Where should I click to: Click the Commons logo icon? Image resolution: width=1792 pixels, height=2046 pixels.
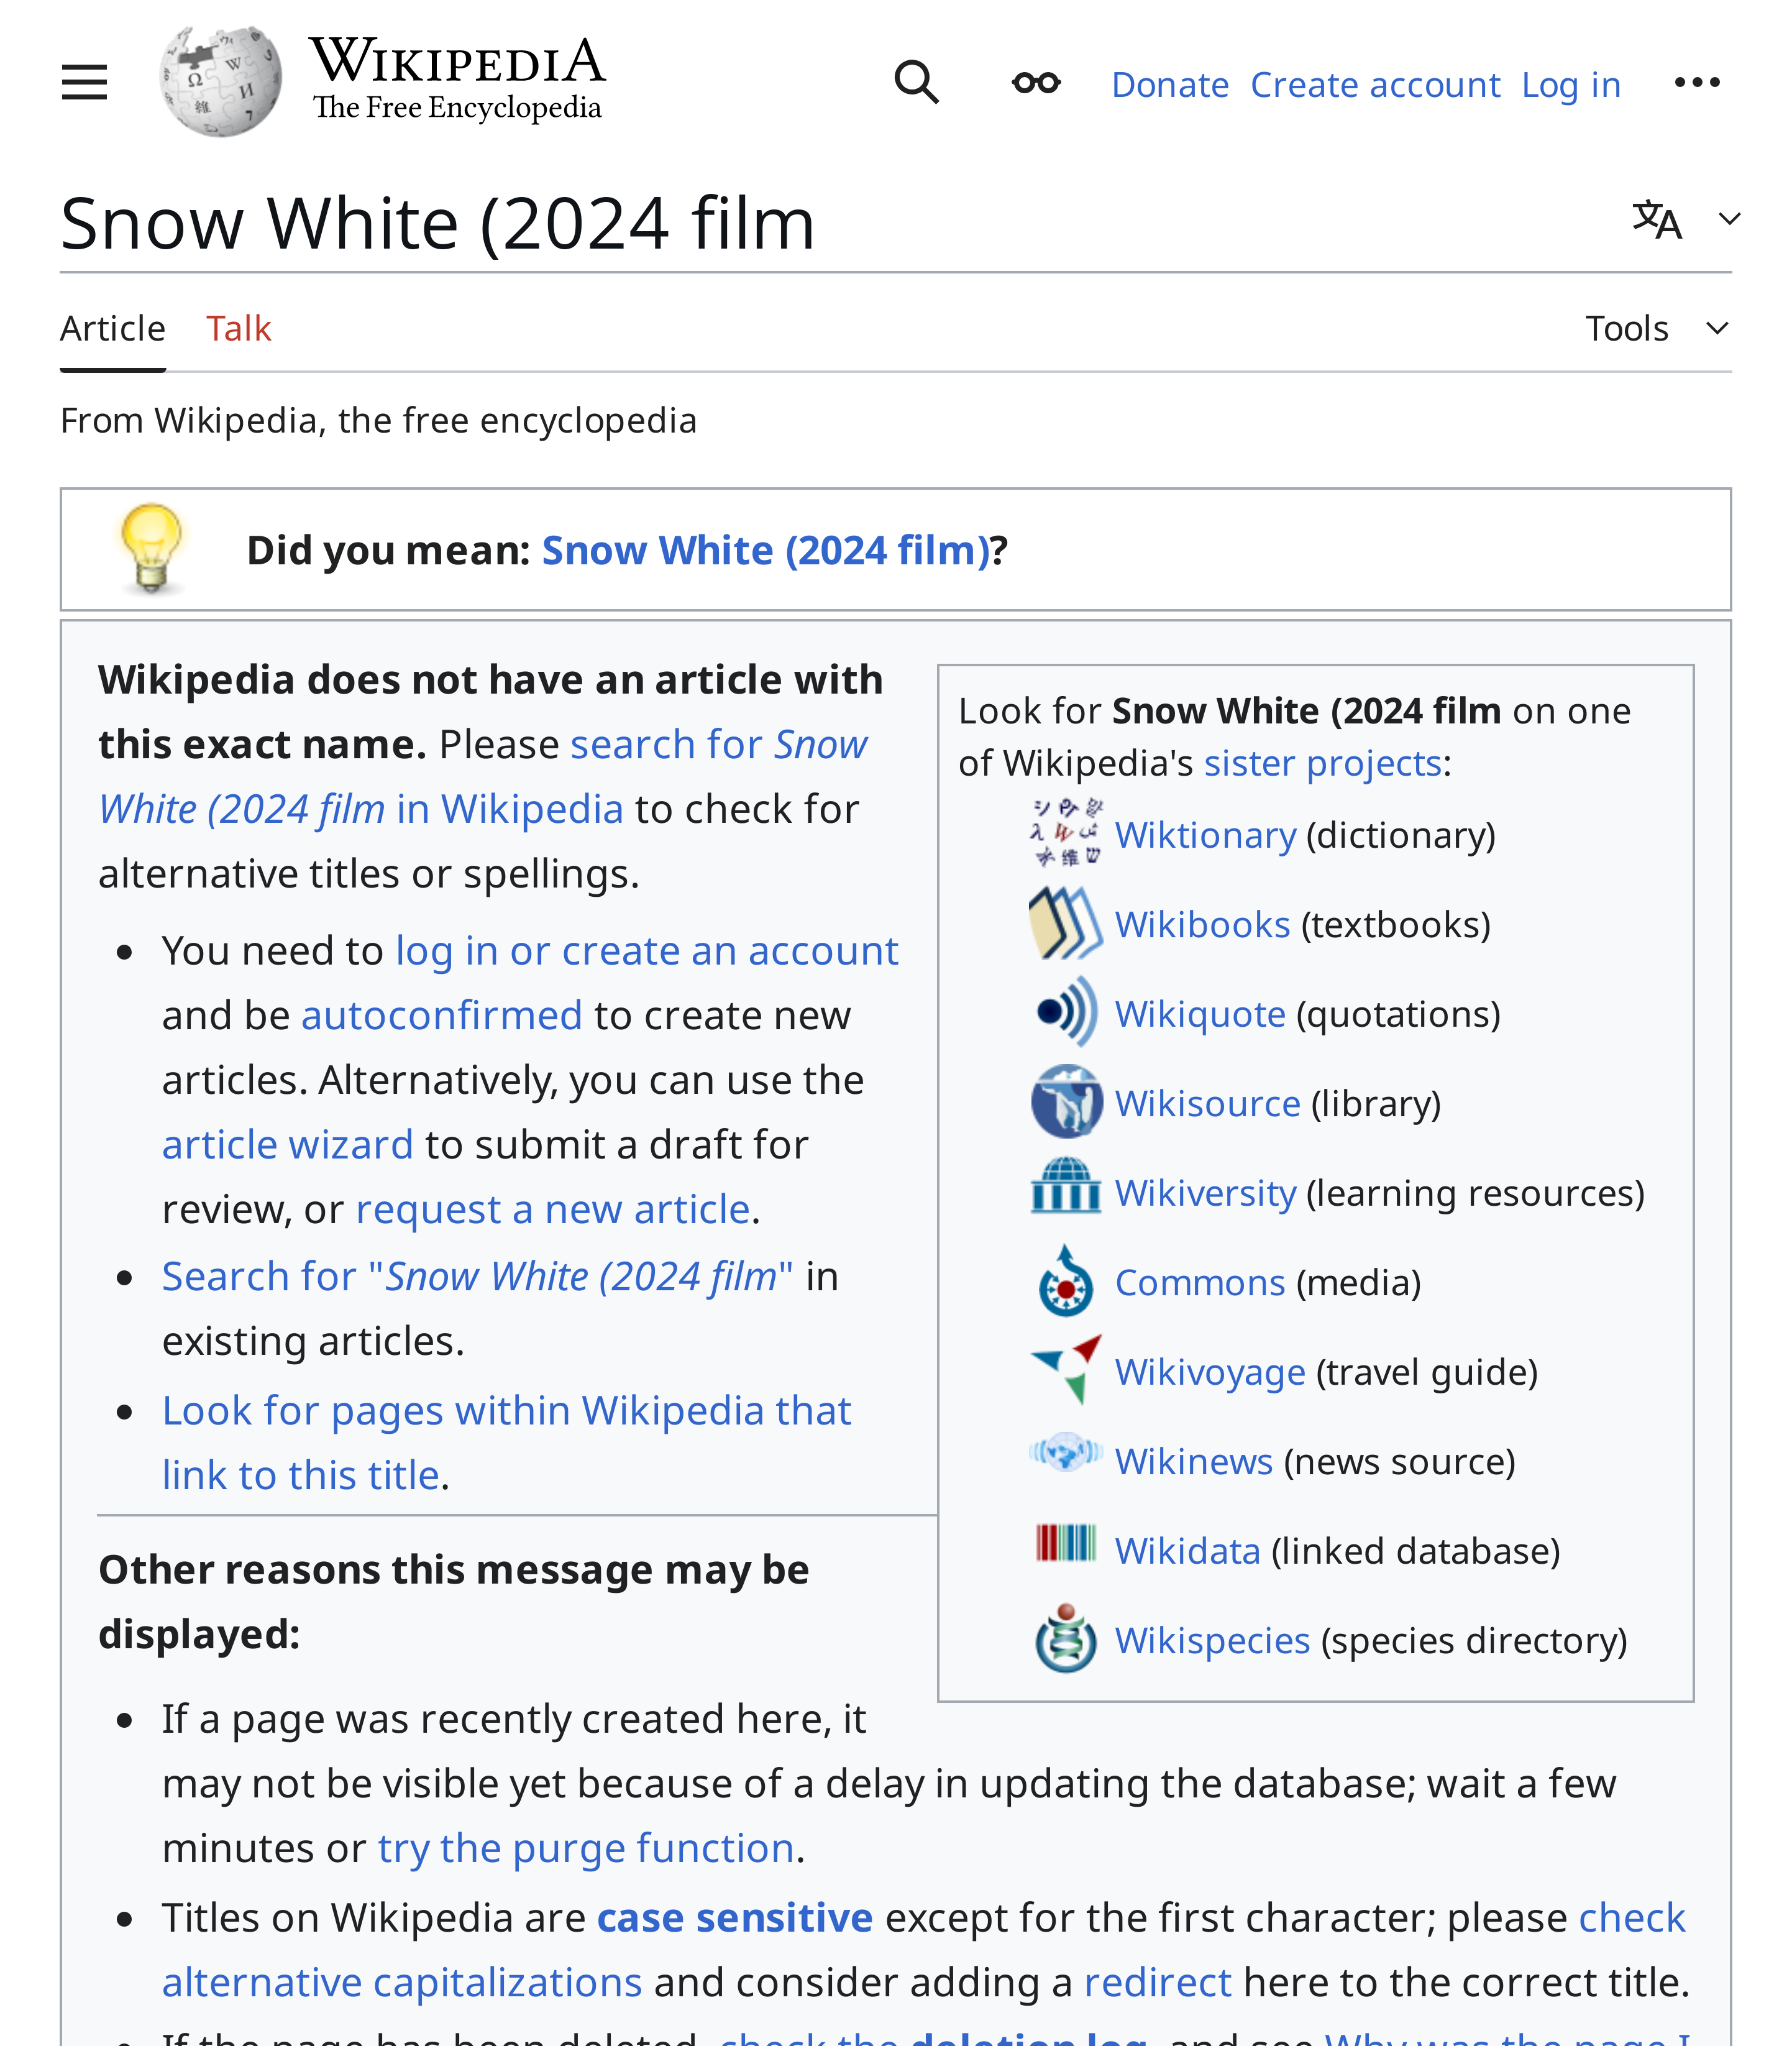pos(1066,1281)
